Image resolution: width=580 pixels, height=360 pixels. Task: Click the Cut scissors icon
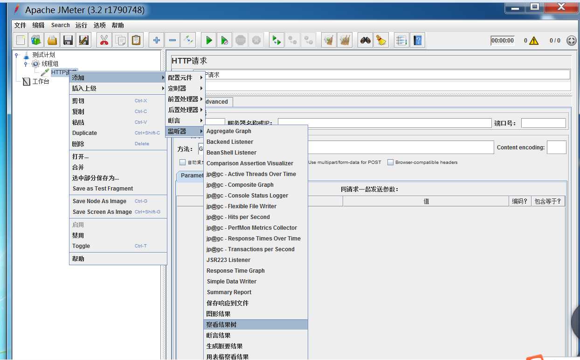(104, 40)
